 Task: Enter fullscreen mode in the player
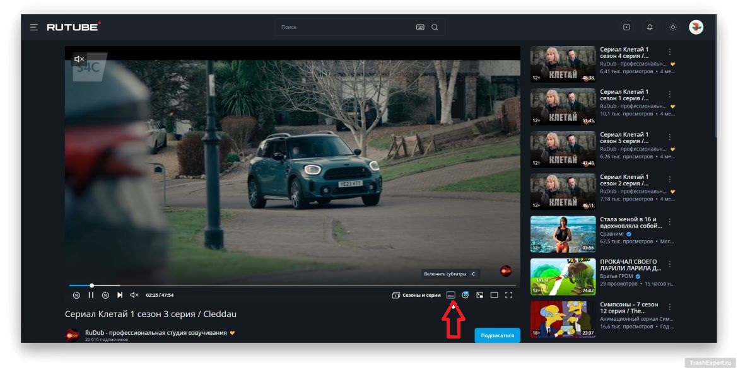(509, 295)
